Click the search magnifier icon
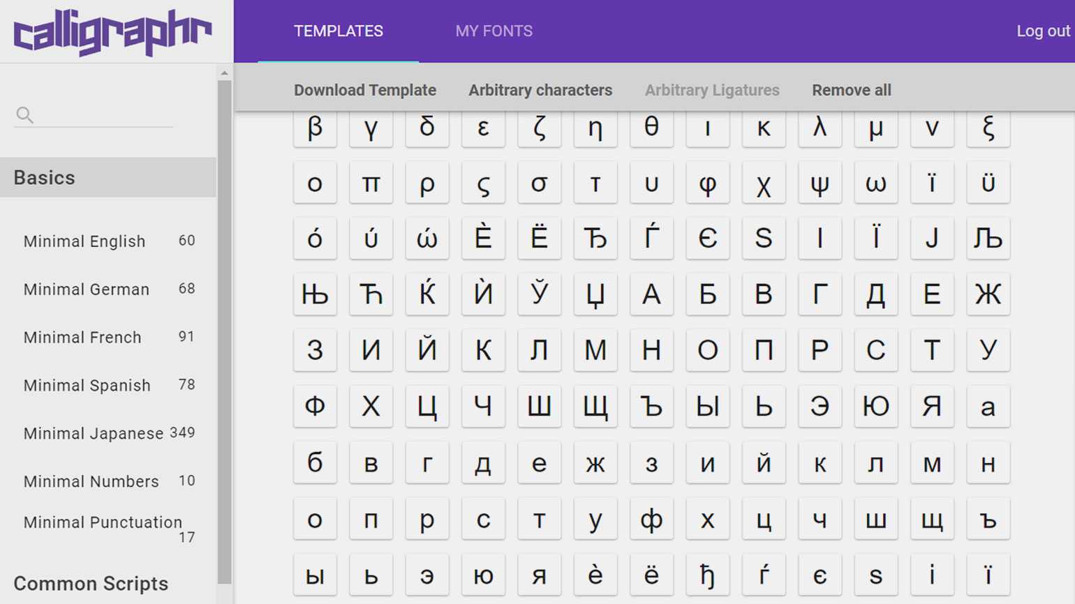Viewport: 1075px width, 604px height. coord(24,115)
